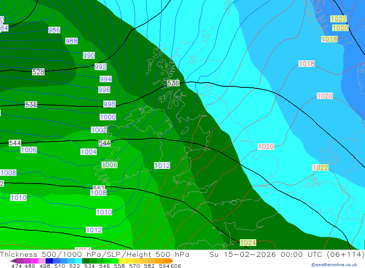Image resolution: width=365 pixels, height=268 pixels.
Task: Select the magenta legend swatch
Action: coord(34,261)
